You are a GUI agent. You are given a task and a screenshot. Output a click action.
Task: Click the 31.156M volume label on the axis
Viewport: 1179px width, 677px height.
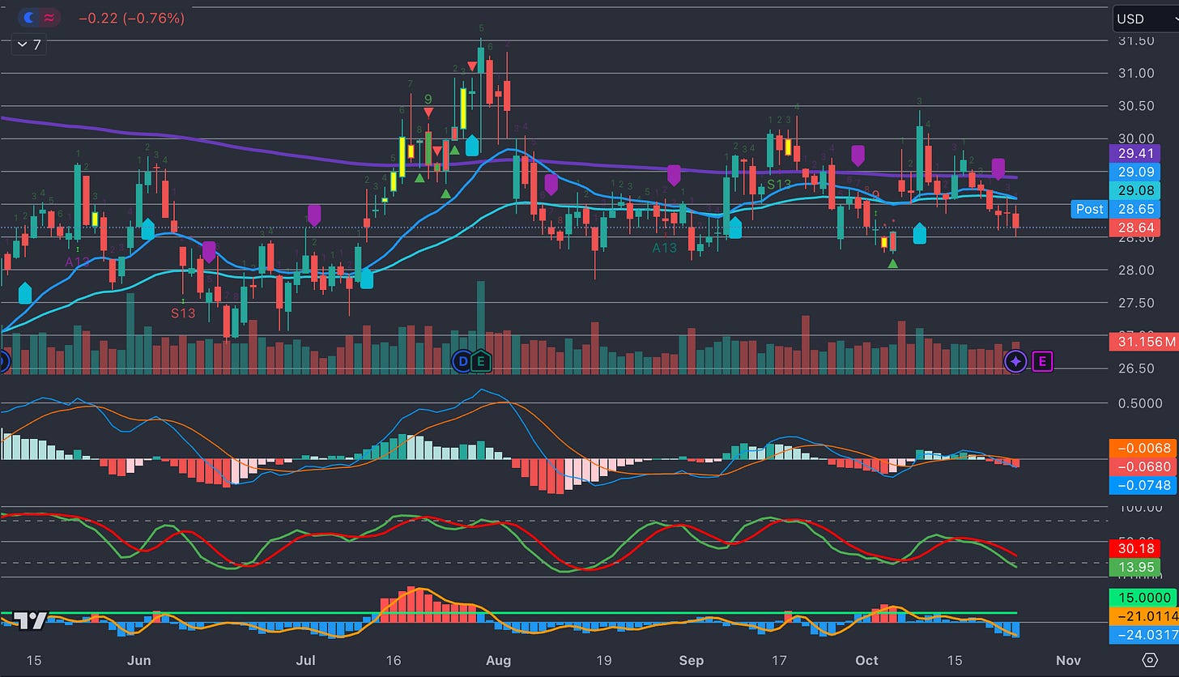[1144, 342]
